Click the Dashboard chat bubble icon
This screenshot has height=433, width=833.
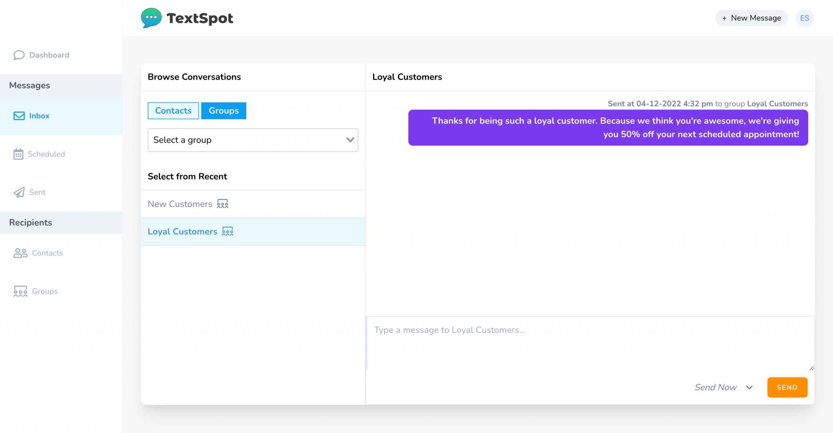pyautogui.click(x=19, y=55)
